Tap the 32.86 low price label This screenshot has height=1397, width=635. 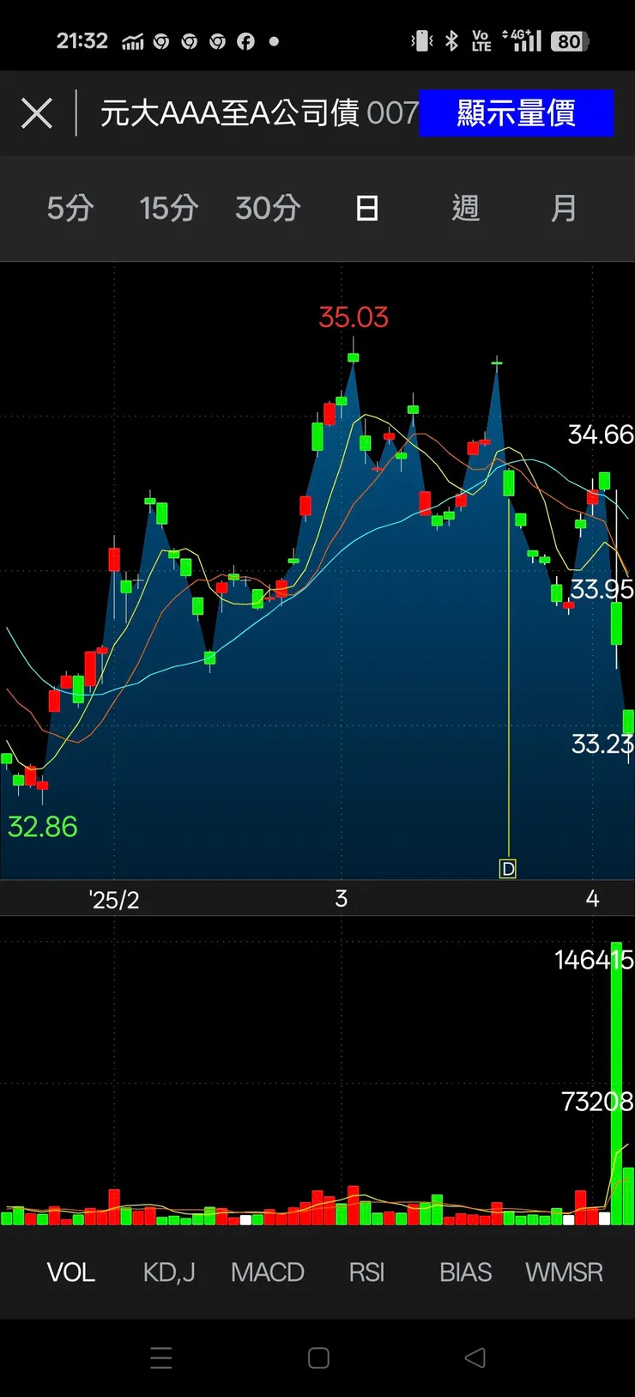click(x=42, y=826)
